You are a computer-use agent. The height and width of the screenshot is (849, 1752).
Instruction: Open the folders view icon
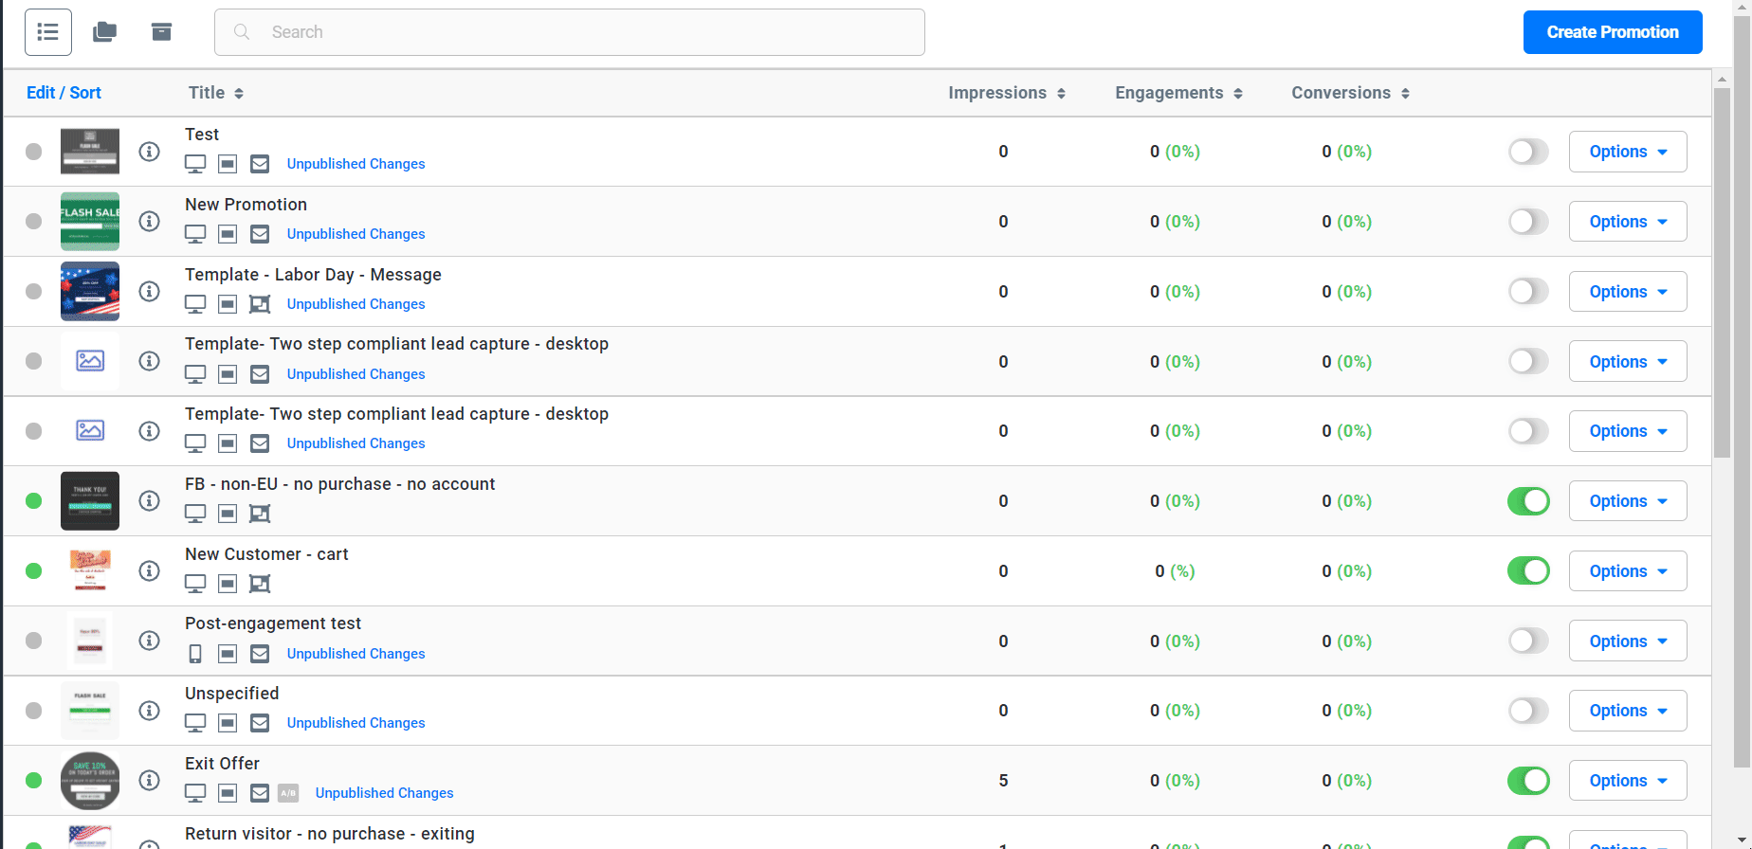pyautogui.click(x=104, y=32)
